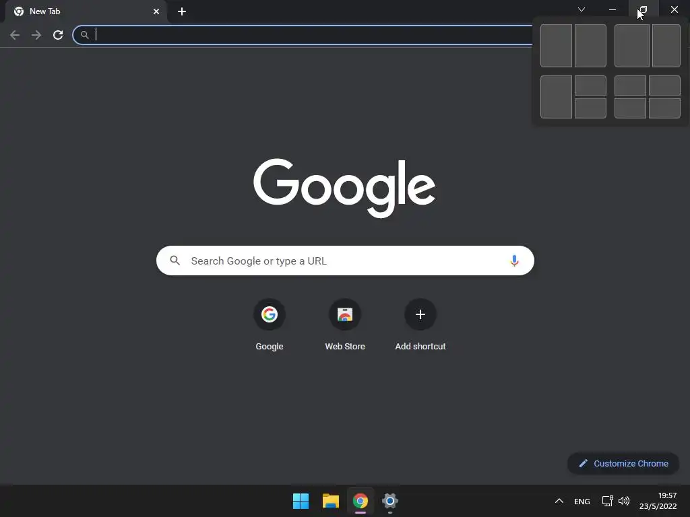Go forward using the forward arrow
Screen dimensions: 690x517
pyautogui.click(x=36, y=35)
